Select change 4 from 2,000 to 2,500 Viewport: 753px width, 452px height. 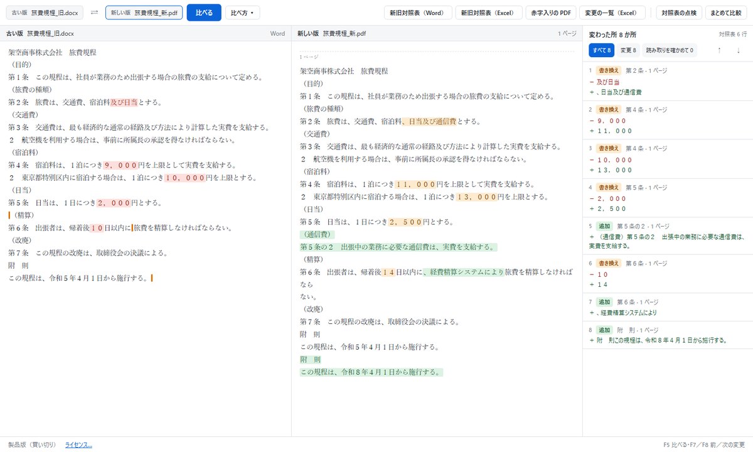tap(668, 198)
